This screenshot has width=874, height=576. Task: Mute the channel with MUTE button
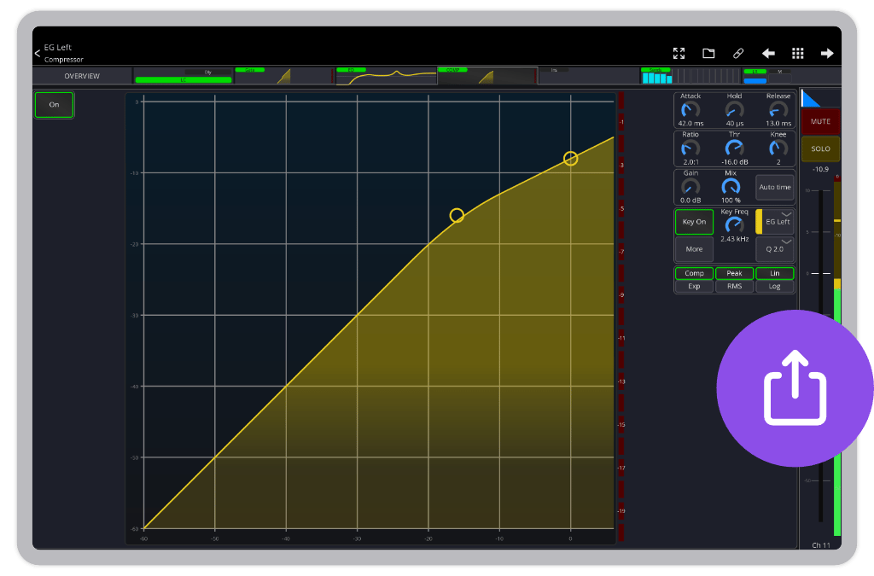click(x=820, y=122)
